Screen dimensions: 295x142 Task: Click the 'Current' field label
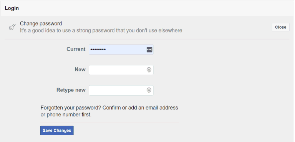pos(76,49)
